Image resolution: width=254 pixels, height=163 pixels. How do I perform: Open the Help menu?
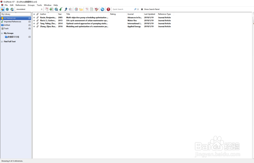tap(56, 5)
